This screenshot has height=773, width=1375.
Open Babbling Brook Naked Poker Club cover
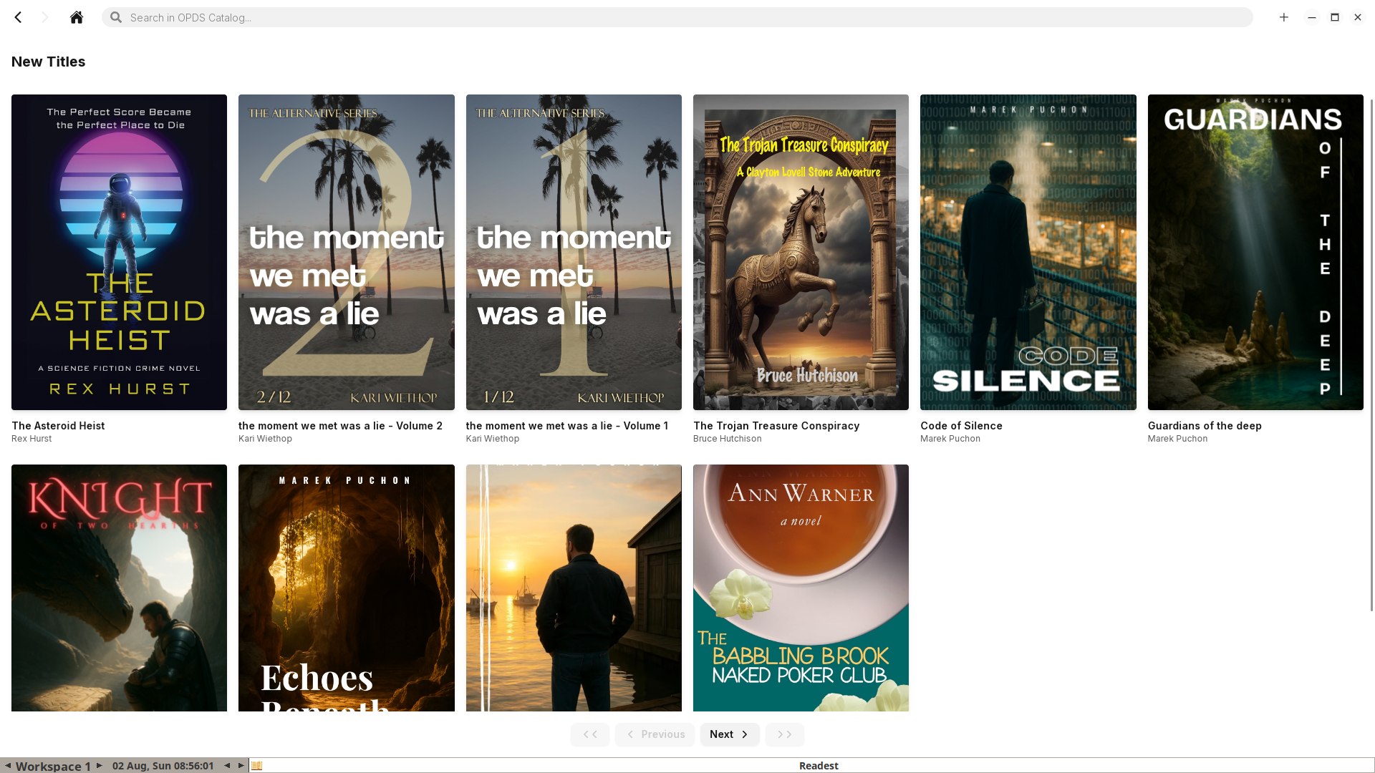tap(801, 588)
